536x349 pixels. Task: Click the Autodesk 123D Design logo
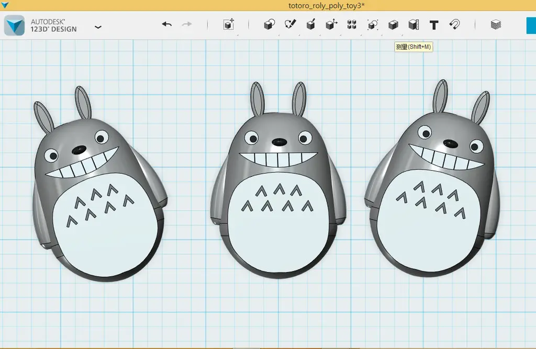tap(14, 25)
